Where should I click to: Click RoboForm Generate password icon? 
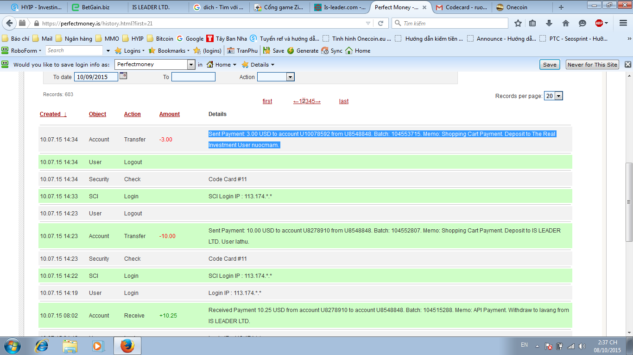tap(291, 51)
